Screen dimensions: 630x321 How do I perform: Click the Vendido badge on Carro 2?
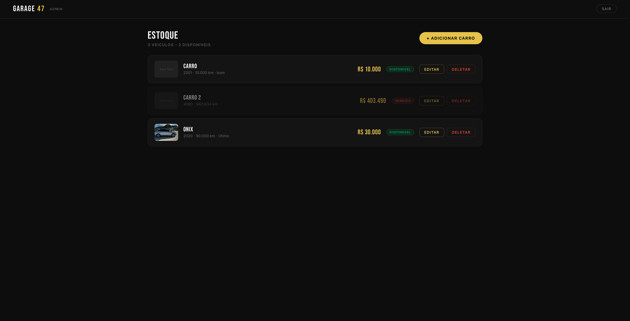(403, 101)
